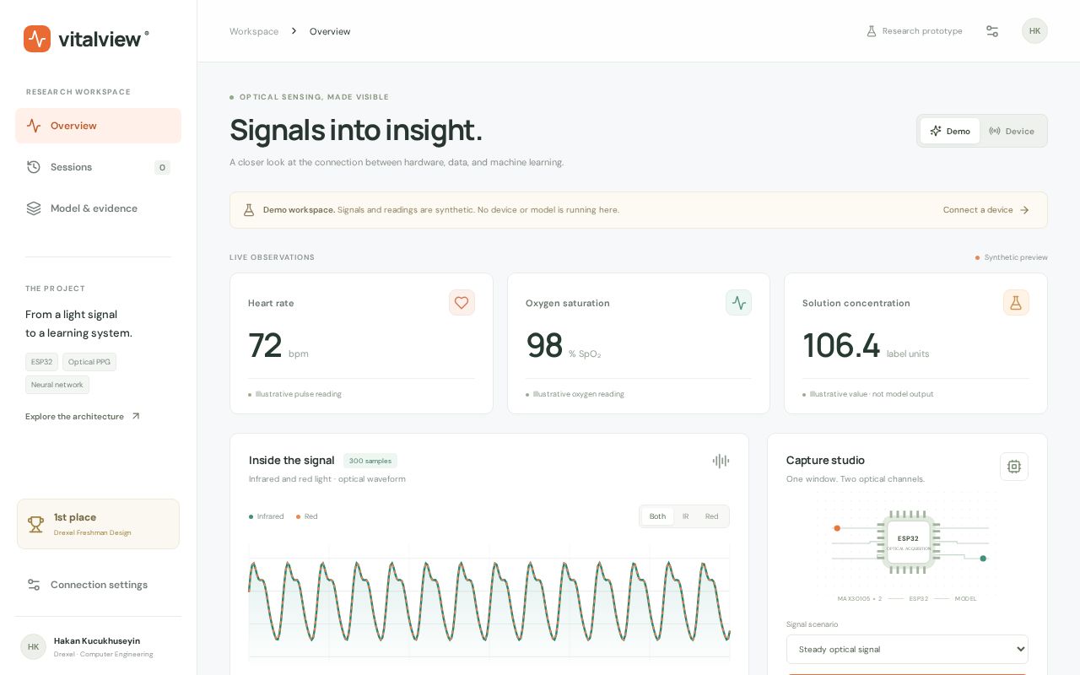Click Research prototype label

pyautogui.click(x=922, y=31)
